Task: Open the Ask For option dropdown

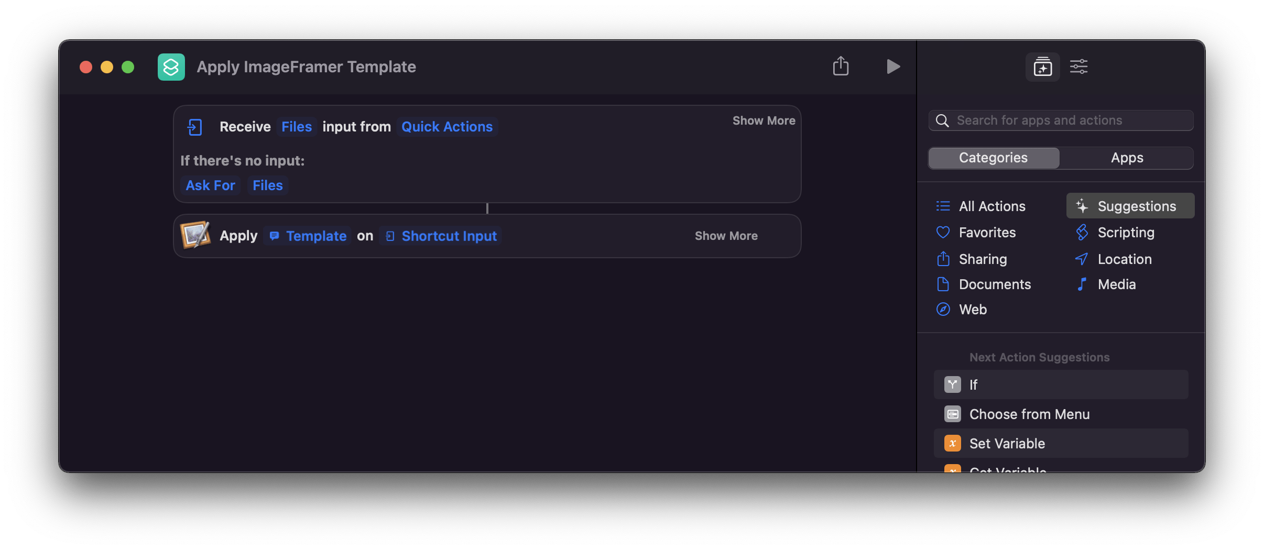Action: pos(210,185)
